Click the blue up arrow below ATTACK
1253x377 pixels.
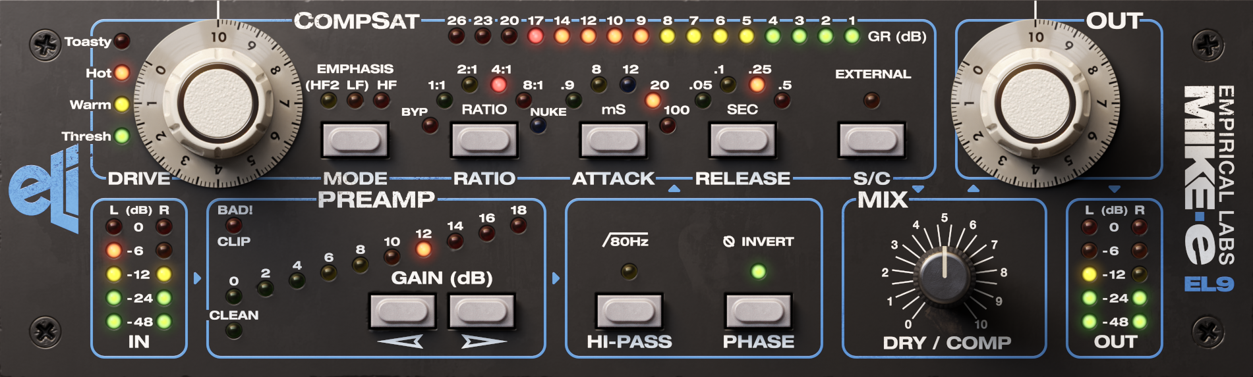point(674,189)
